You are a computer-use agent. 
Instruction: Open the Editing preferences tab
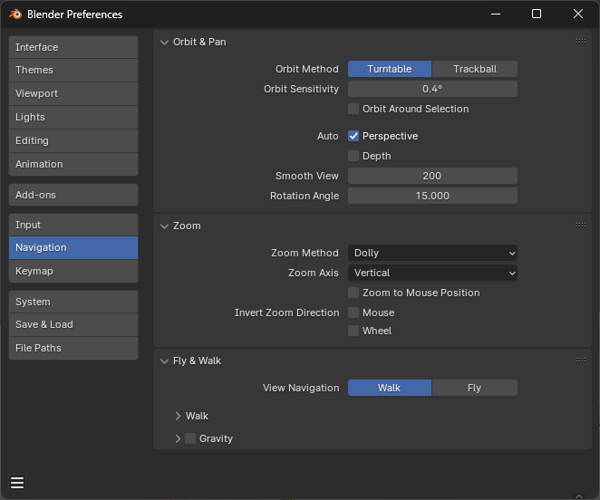(x=73, y=140)
